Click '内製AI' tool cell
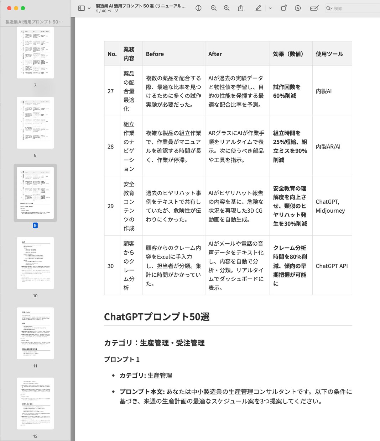380x441 pixels. click(332, 91)
